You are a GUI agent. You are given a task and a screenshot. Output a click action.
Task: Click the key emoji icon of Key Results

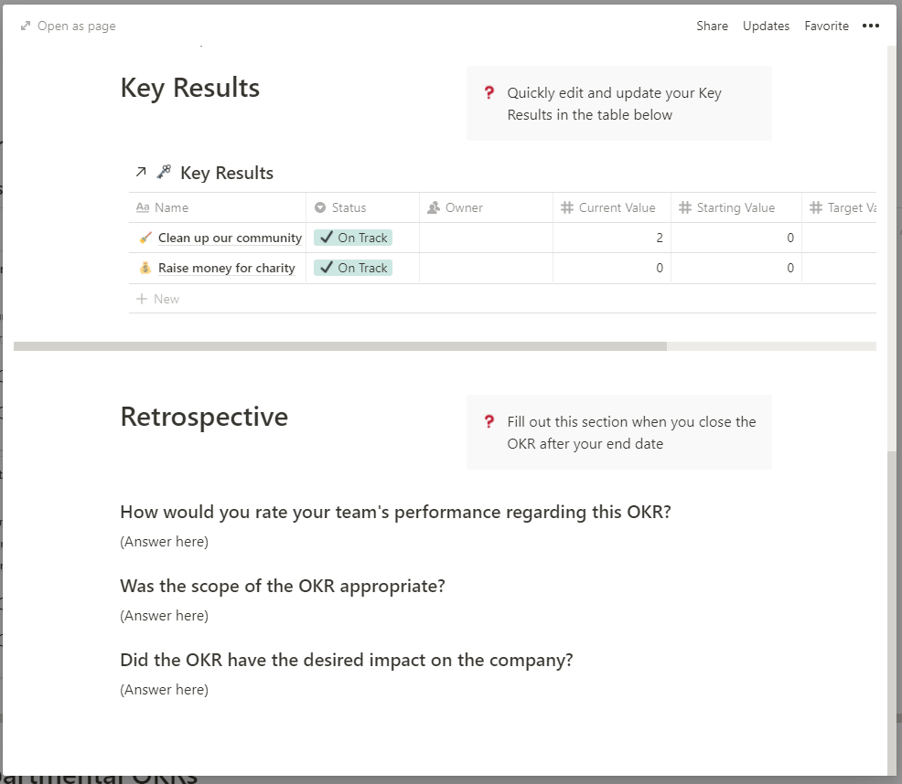point(164,171)
